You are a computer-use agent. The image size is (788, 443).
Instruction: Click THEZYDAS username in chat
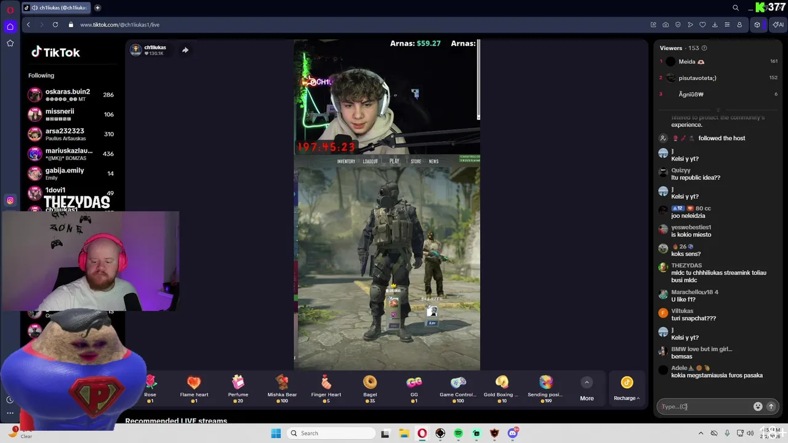click(x=686, y=266)
